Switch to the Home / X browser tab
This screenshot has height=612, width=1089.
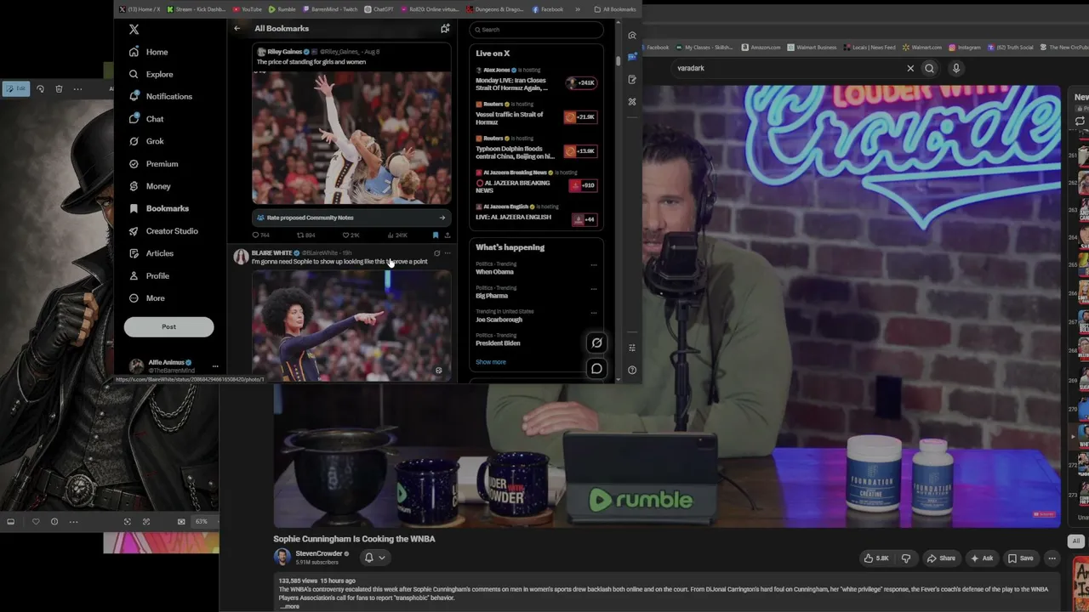click(x=139, y=9)
